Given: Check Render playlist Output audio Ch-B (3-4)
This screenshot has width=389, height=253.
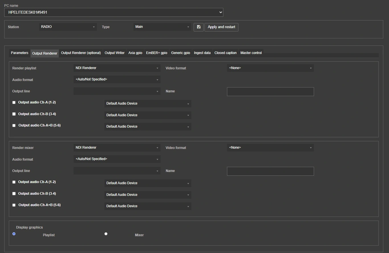Looking at the screenshot, I should pos(14,114).
